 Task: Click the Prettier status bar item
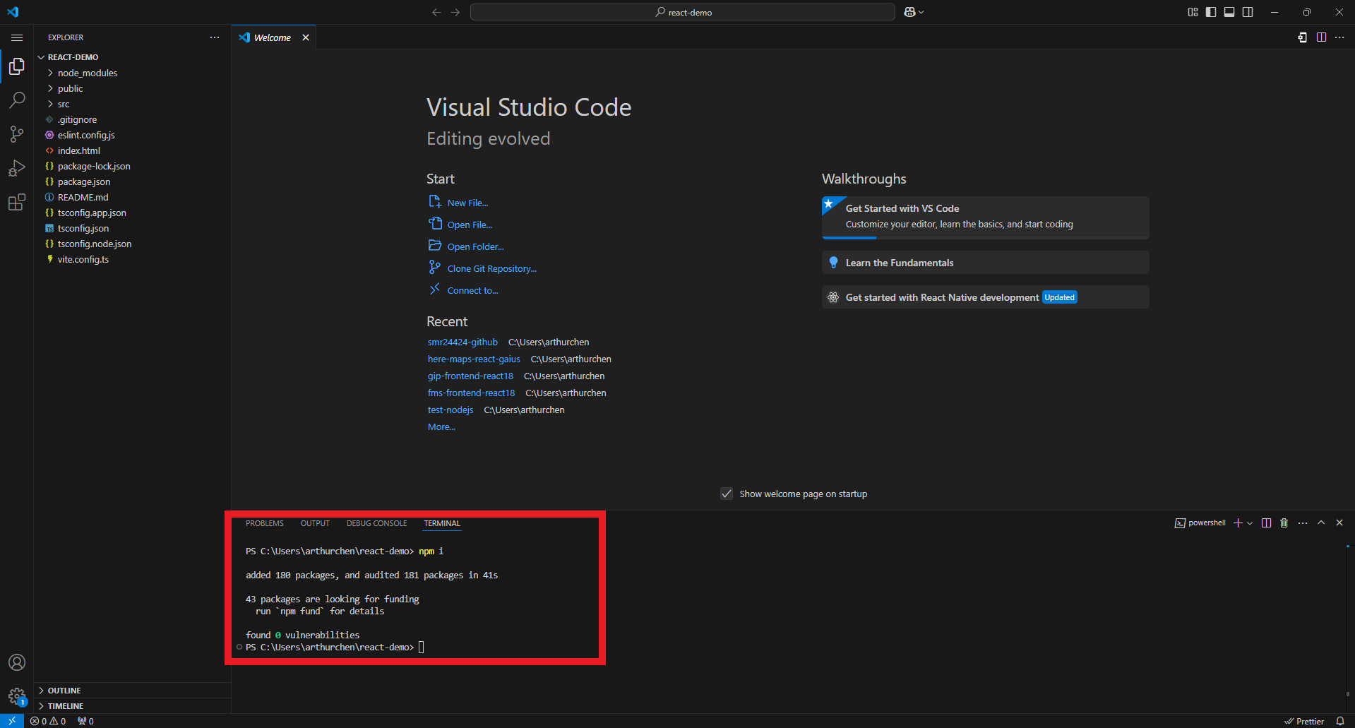pos(1304,721)
